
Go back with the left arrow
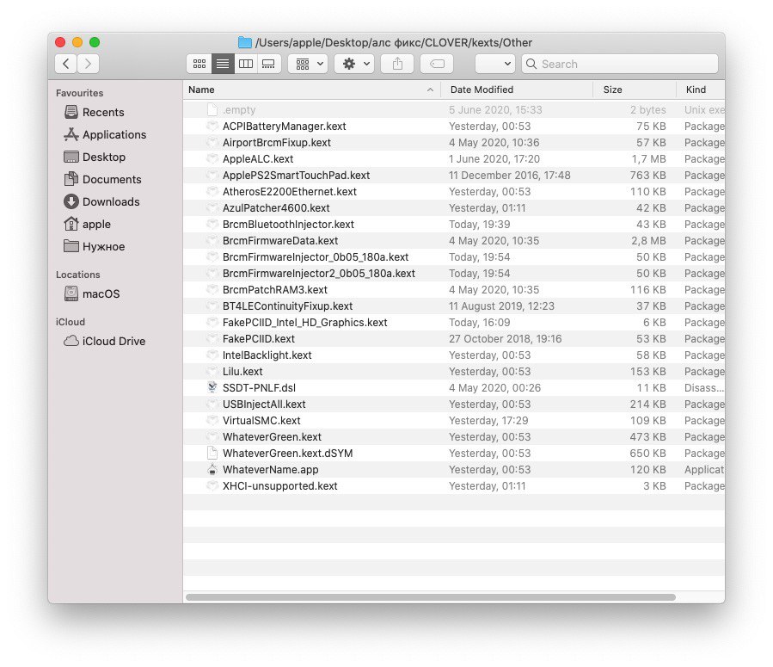coord(65,64)
